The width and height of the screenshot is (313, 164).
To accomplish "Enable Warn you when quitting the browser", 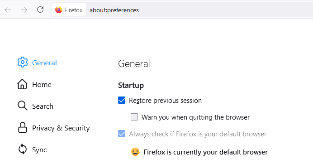I will tap(134, 117).
